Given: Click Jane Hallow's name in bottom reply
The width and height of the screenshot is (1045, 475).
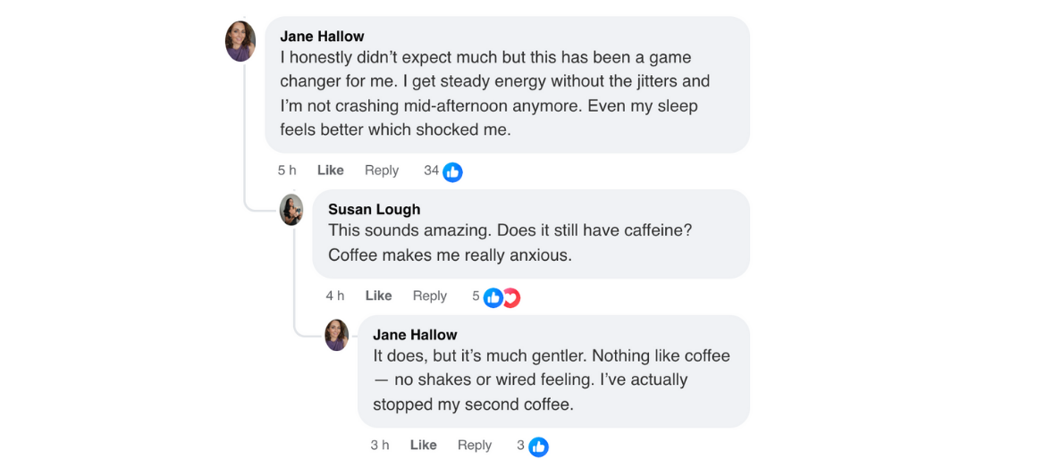Looking at the screenshot, I should pos(415,335).
